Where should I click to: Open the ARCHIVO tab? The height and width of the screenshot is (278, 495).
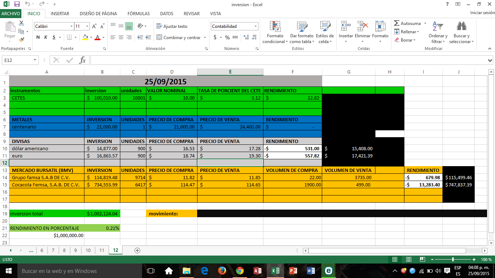click(11, 14)
